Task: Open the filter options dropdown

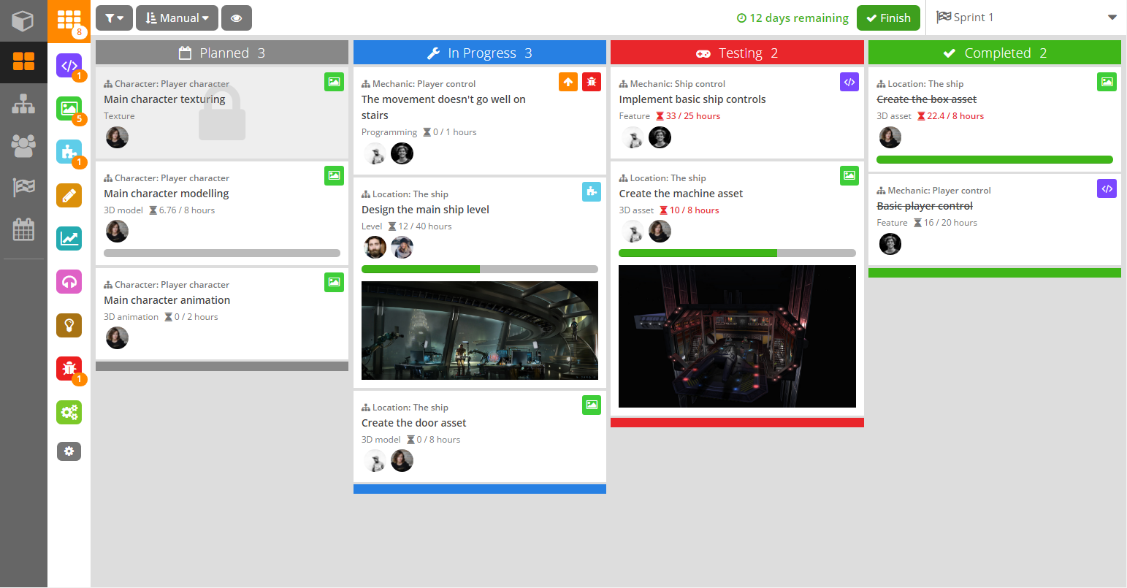Action: tap(114, 18)
